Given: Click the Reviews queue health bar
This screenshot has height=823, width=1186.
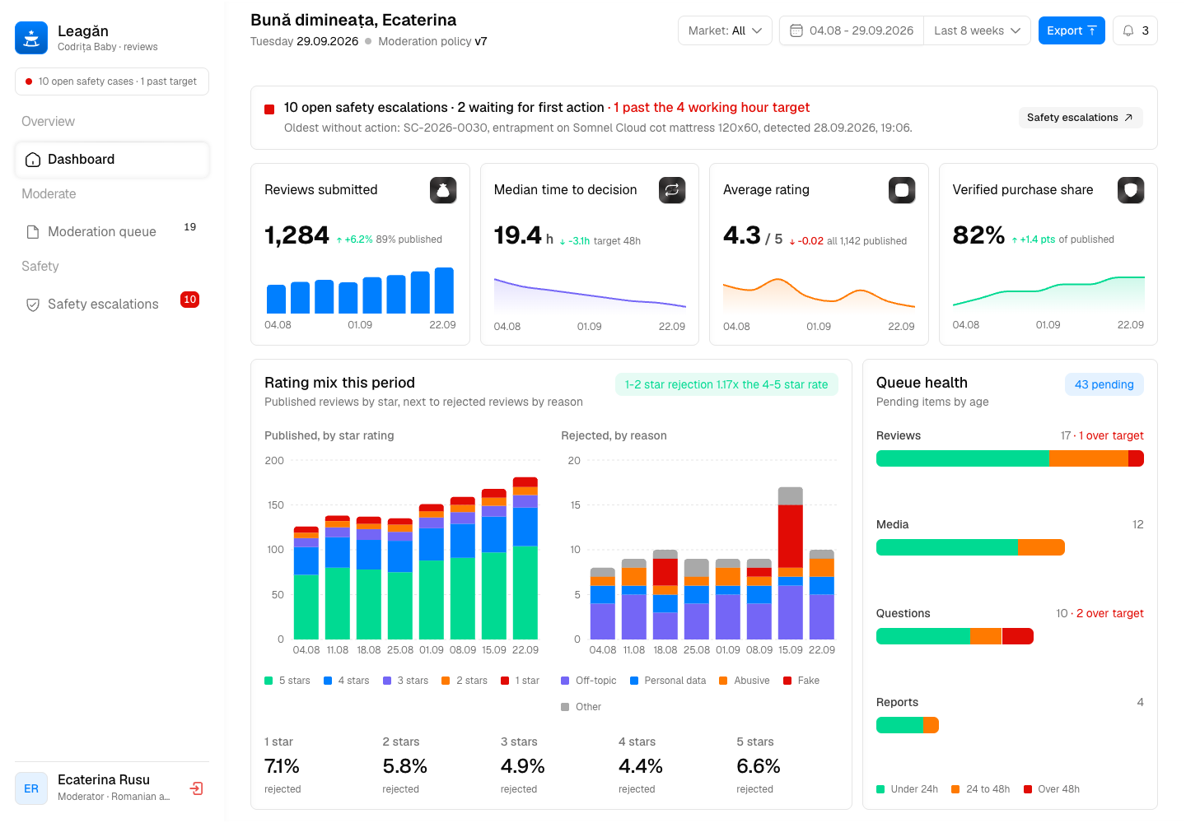Looking at the screenshot, I should [x=1010, y=458].
